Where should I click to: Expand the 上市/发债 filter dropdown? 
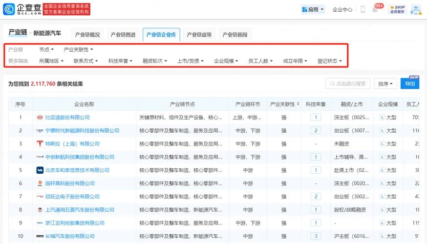pos(191,61)
